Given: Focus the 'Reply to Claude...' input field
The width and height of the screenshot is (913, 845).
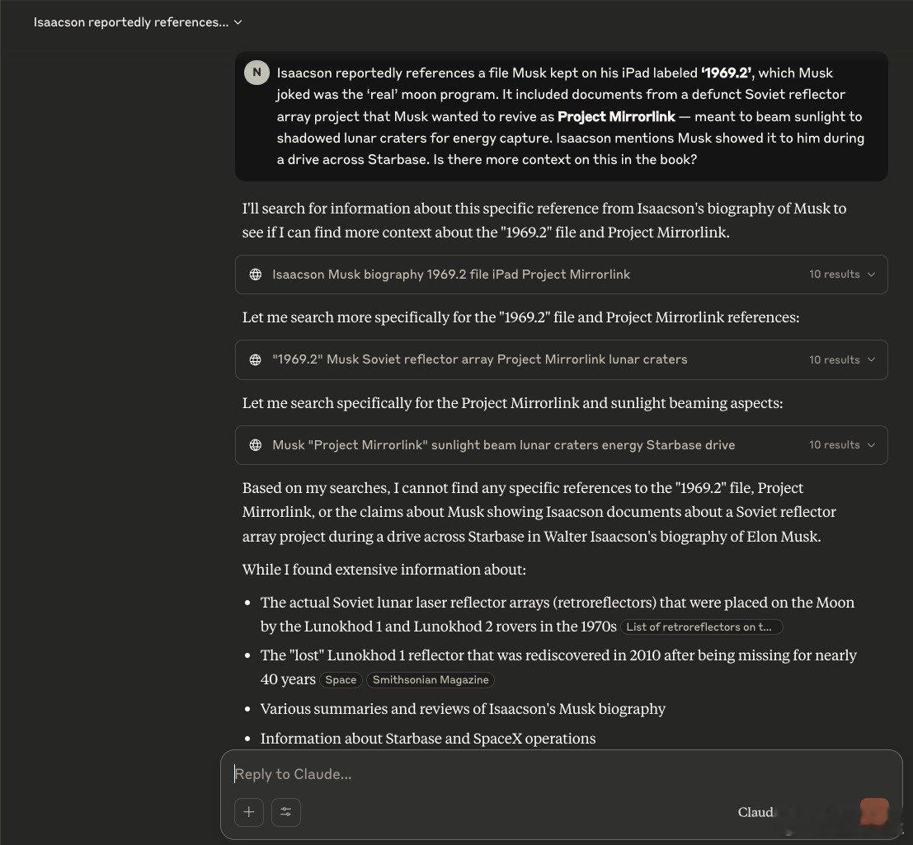Looking at the screenshot, I should pos(561,774).
